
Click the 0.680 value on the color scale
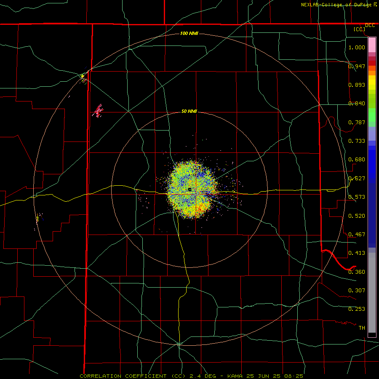pos(357,159)
